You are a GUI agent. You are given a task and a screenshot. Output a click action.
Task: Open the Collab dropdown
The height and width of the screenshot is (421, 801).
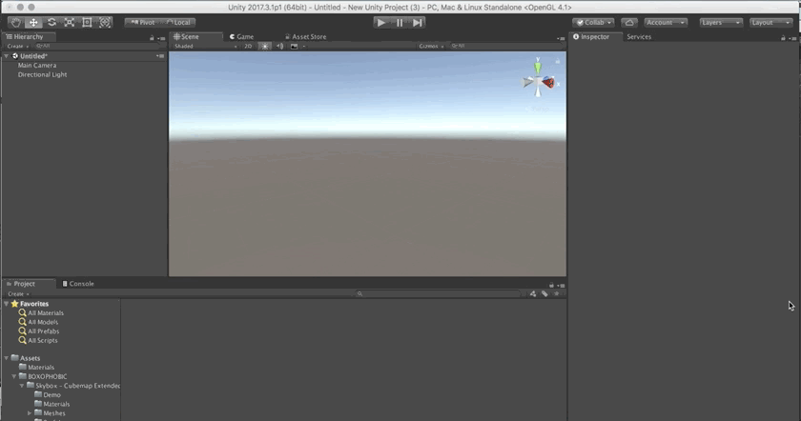pyautogui.click(x=593, y=23)
